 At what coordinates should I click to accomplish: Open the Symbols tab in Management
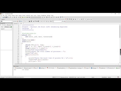click(4, 25)
